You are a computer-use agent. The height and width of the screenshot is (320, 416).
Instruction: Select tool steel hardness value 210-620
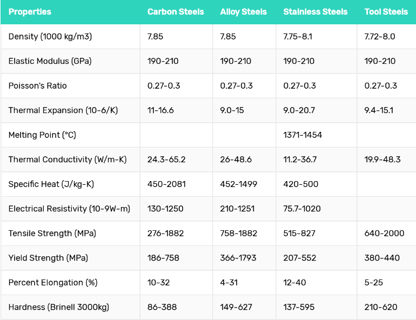pos(381,307)
